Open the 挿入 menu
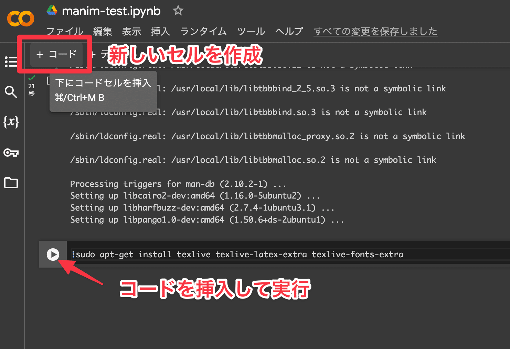This screenshot has width=510, height=349. pos(160,32)
